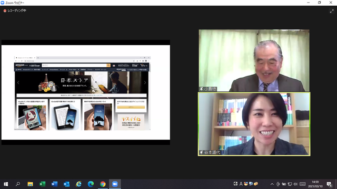Click the microphone device tray icon
The image size is (337, 189).
pos(278,184)
